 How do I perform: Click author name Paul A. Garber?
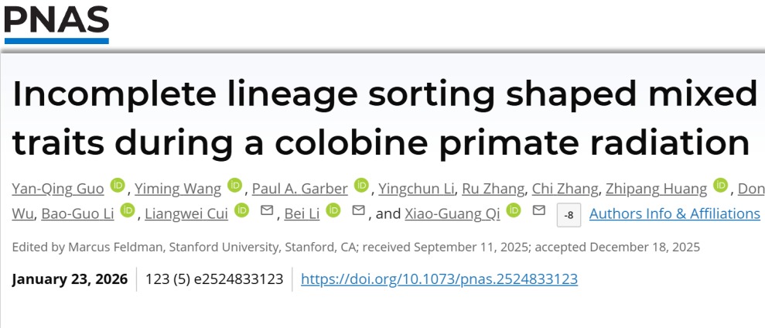(299, 188)
